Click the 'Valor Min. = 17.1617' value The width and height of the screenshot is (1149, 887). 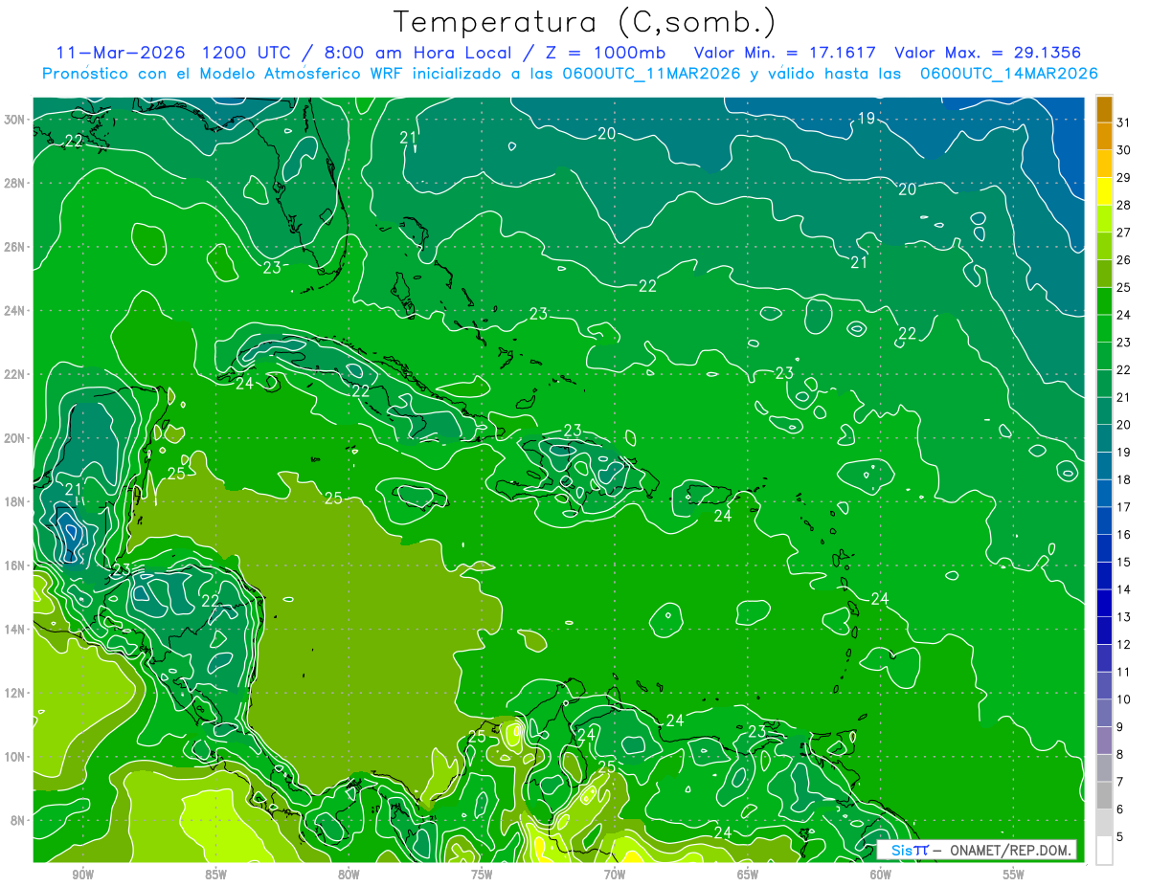tap(786, 53)
